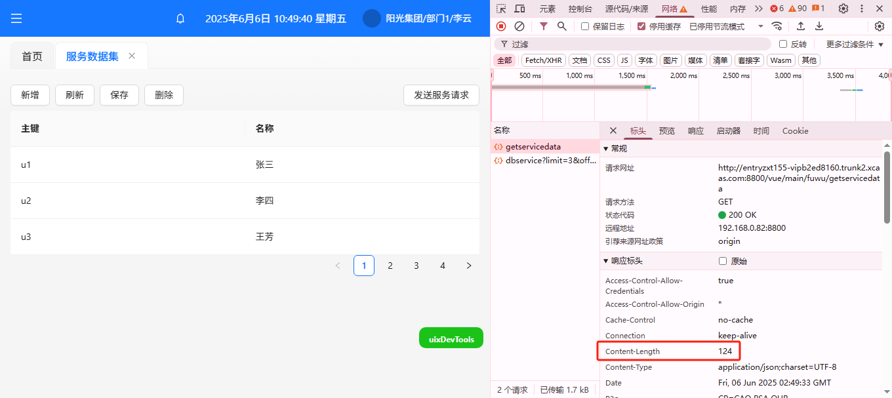Screen dimensions: 892x398
Task: Close the request details pane
Action: coord(613,130)
